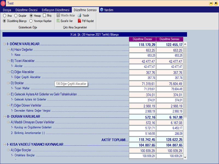Click the AKTİF TOPLAMI label

pyautogui.click(x=115, y=140)
